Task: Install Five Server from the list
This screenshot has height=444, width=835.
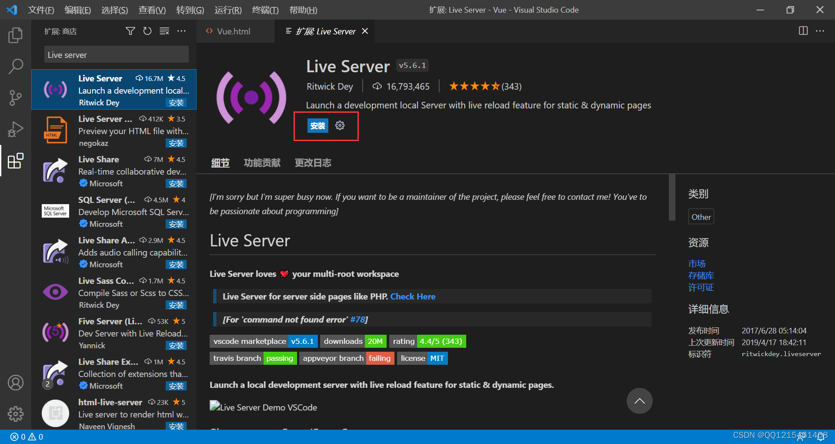Action: pyautogui.click(x=176, y=346)
